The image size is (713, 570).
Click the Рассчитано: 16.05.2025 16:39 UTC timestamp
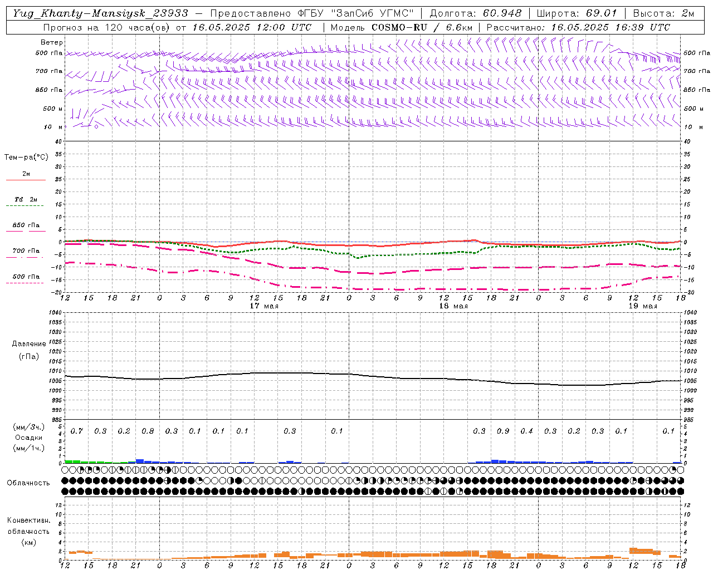[578, 27]
